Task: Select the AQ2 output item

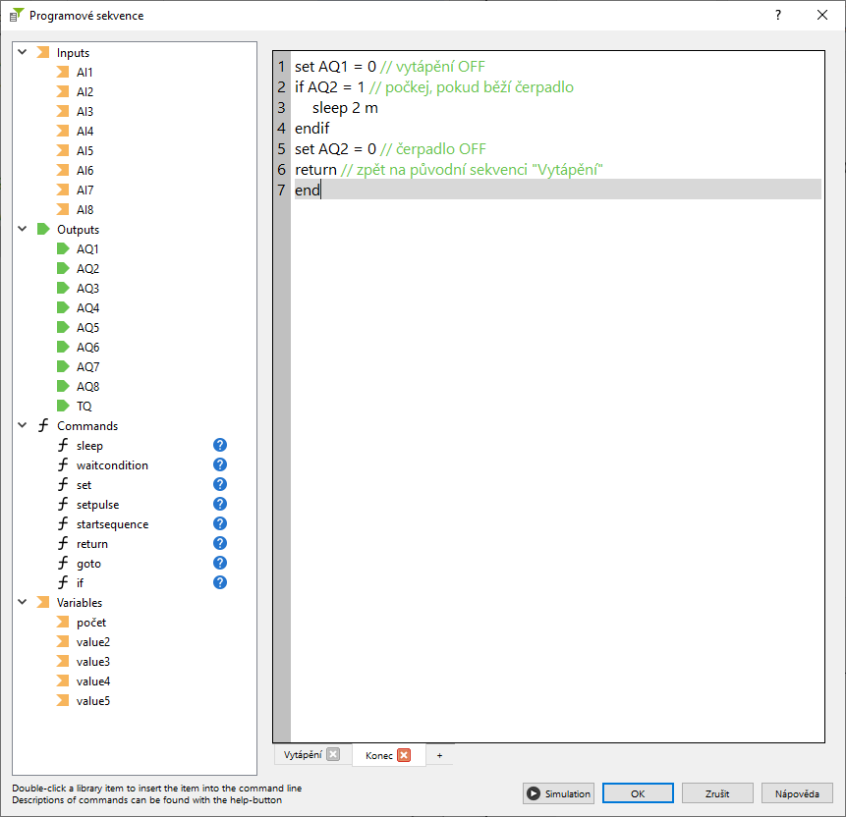Action: [x=87, y=268]
